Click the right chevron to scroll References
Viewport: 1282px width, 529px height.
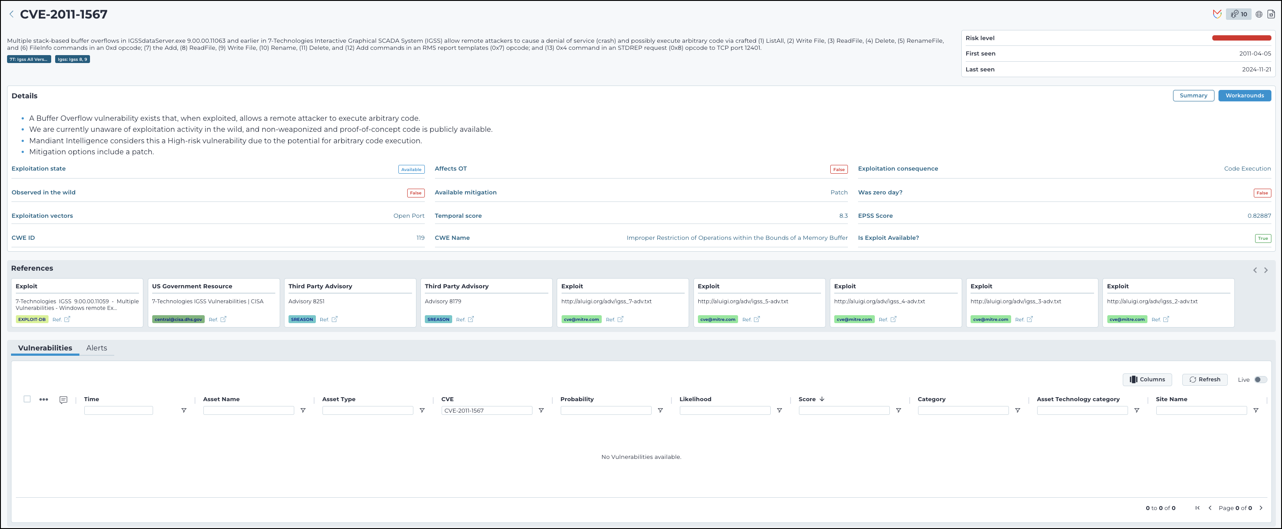click(1266, 269)
